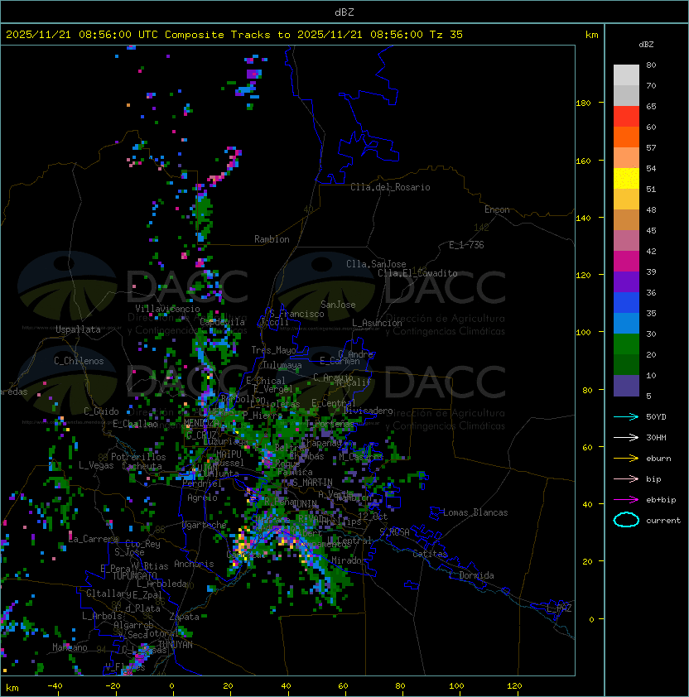Click the 'Clla.SanJose' map label
689x697 pixels.
[376, 264]
